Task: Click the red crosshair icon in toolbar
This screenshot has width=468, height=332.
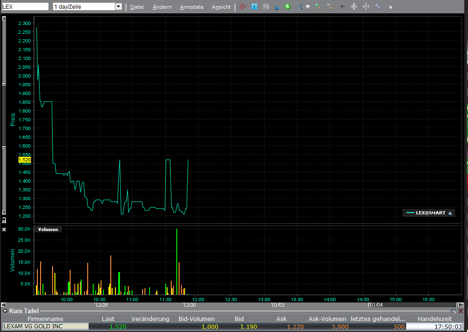Action: point(242,7)
